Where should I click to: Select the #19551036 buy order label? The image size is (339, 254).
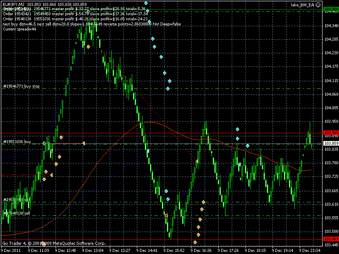(x=17, y=141)
